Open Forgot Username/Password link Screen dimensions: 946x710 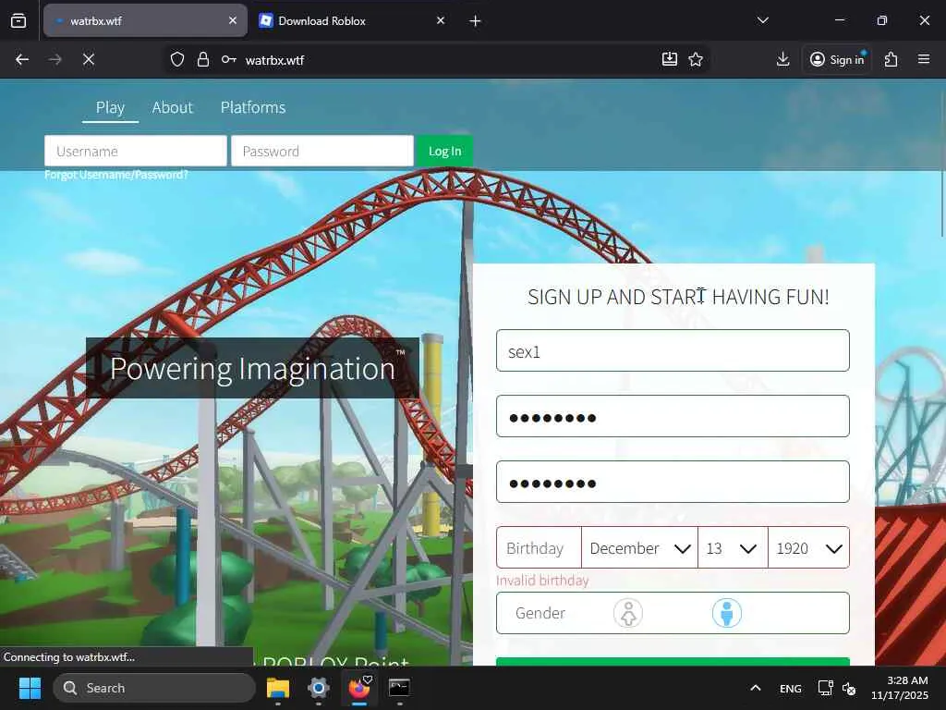tap(116, 175)
